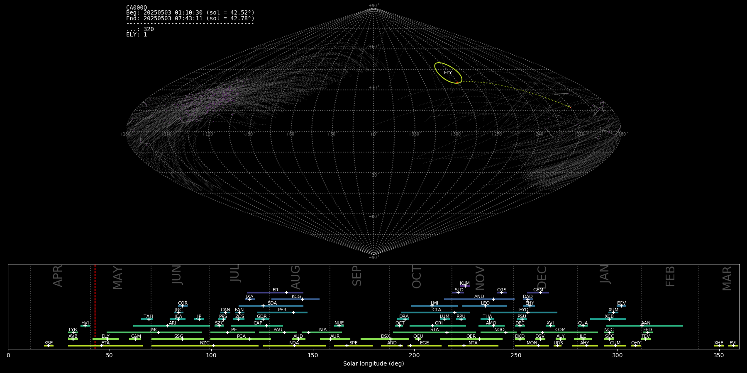Select the COR shower label

click(x=183, y=303)
